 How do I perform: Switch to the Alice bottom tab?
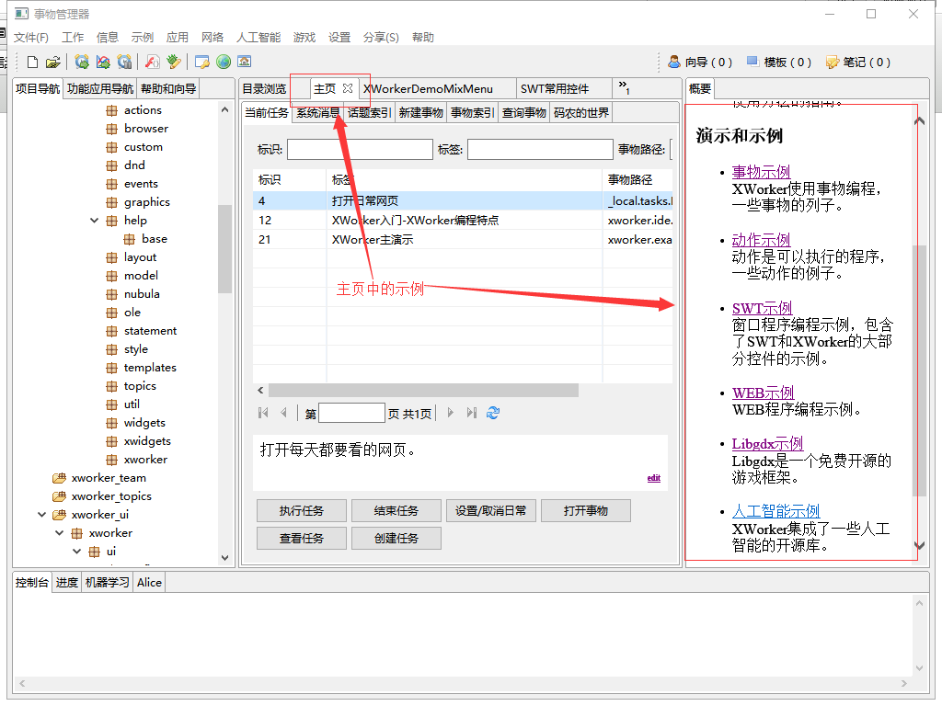pos(149,582)
